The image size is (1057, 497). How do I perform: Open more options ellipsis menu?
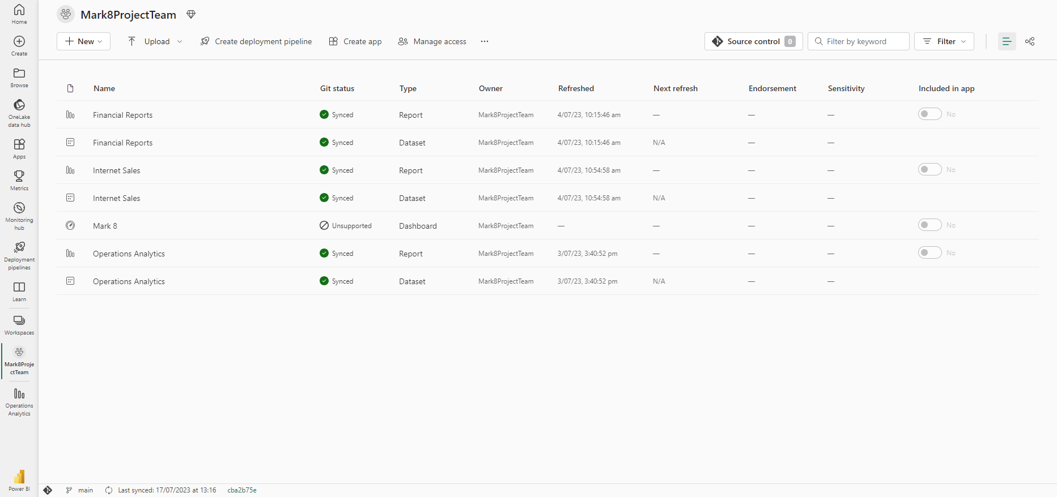(x=485, y=41)
